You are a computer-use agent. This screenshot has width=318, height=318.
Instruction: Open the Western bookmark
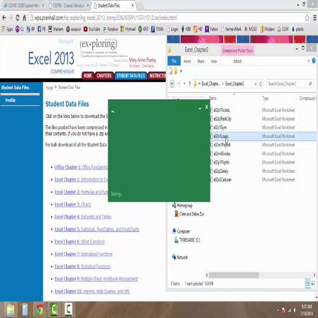tap(56, 29)
